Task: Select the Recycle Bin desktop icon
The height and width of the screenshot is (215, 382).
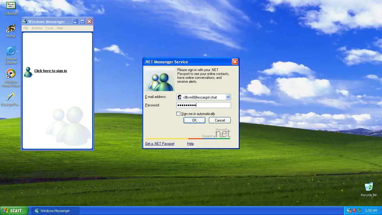Action: coord(369,187)
